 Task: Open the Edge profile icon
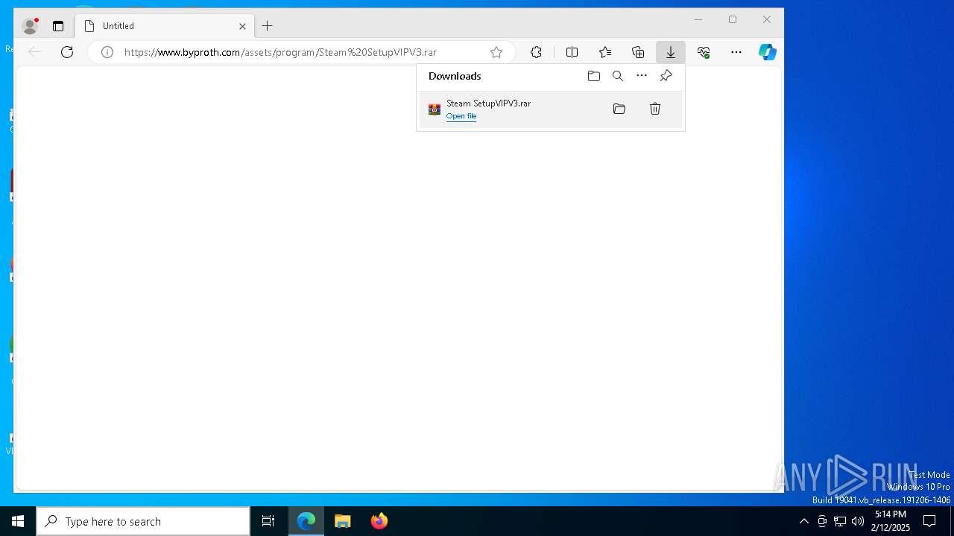30,26
